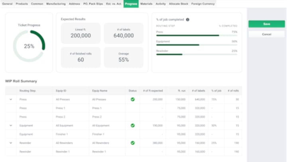Click the Ticket Progress 25% donut chart
287x162 pixels.
(x=29, y=46)
